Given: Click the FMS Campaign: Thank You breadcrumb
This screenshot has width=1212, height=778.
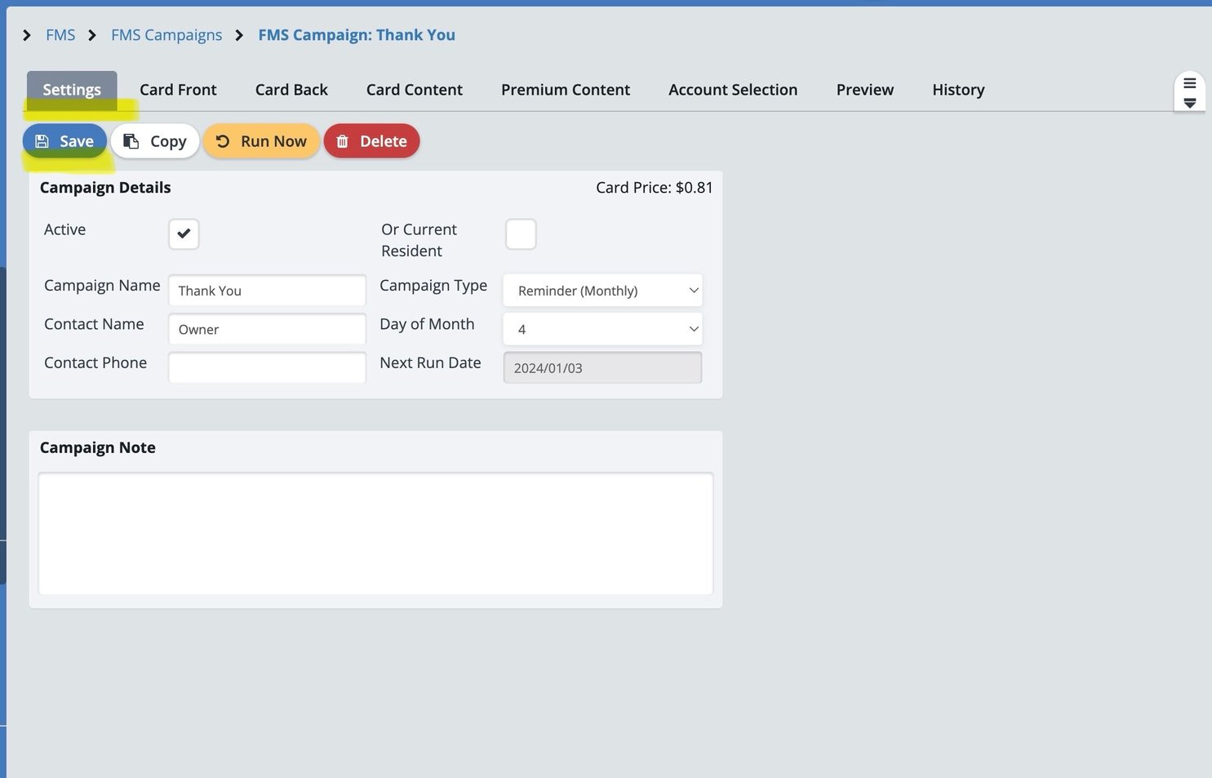Looking at the screenshot, I should click(357, 35).
